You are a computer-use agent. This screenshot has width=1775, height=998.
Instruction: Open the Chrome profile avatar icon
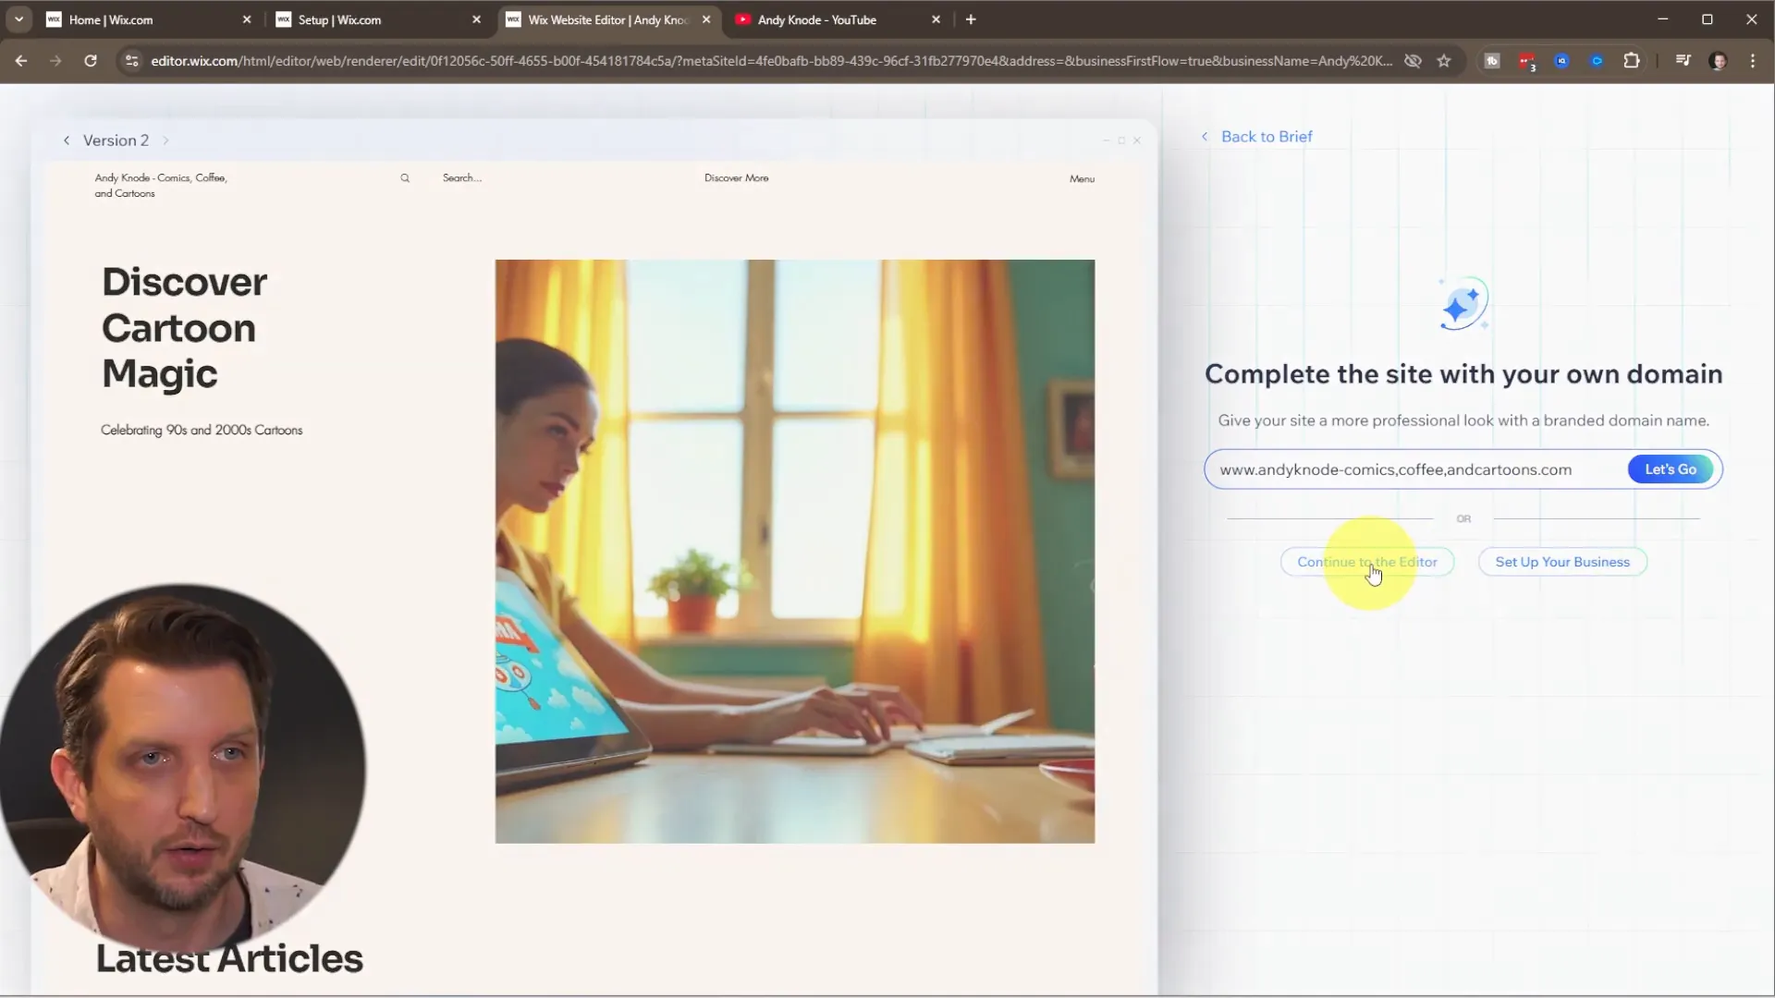coord(1720,61)
